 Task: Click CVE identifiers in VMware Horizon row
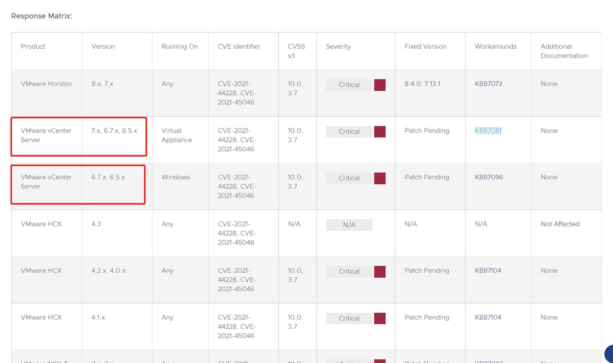237,93
